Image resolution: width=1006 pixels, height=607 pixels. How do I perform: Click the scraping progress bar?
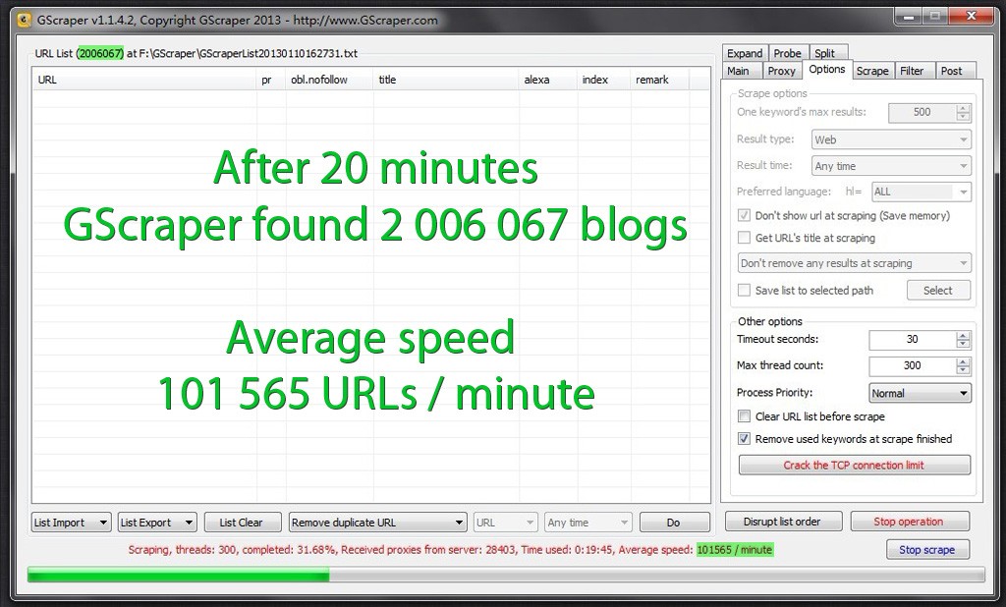pyautogui.click(x=506, y=575)
